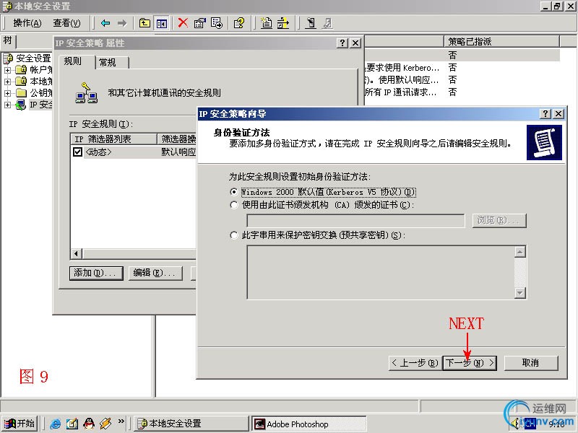This screenshot has width=578, height=433.
Task: Click the Outlook Express quick launch icon
Action: [72, 424]
